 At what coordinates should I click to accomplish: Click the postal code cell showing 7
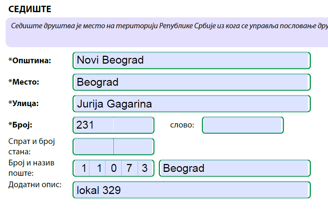(x=129, y=168)
